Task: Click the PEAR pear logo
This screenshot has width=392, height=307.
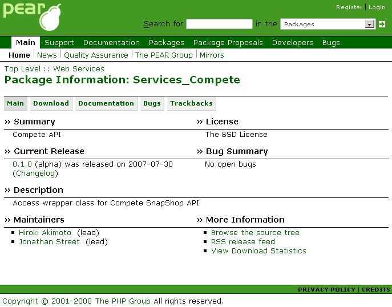Action: tap(32, 17)
